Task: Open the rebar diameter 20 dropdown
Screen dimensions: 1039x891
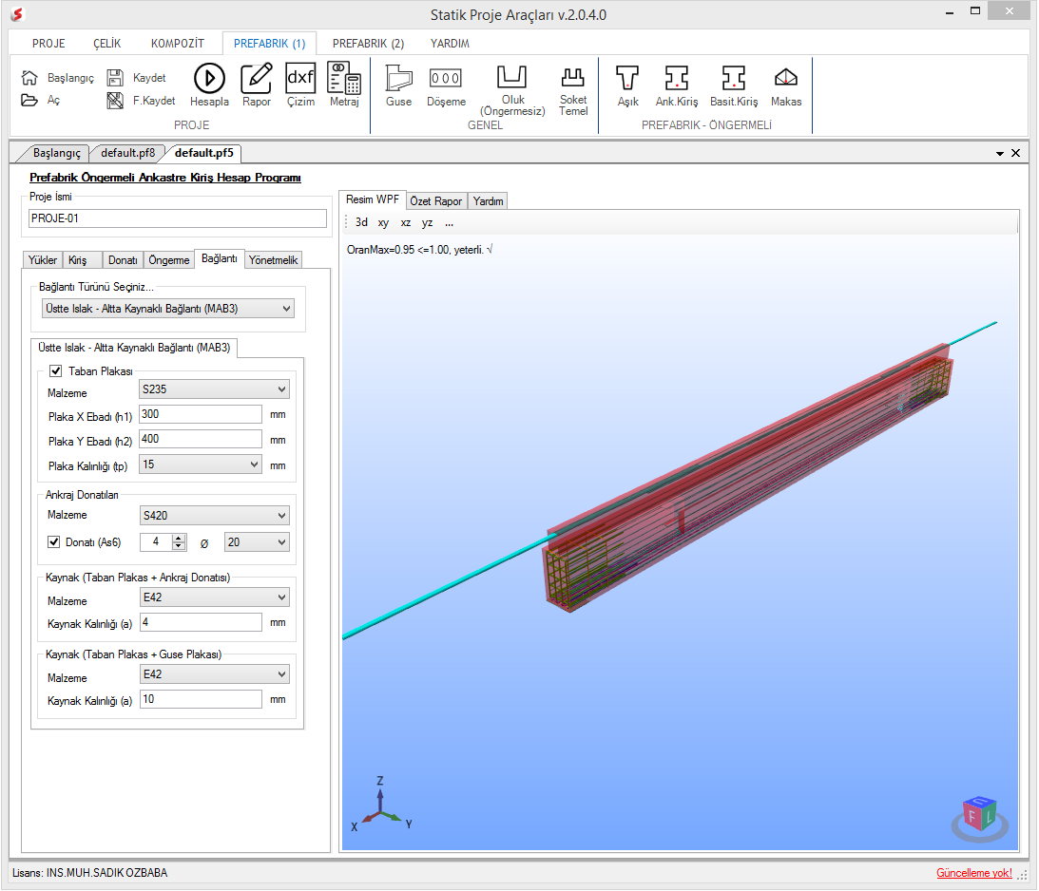Action: pyautogui.click(x=257, y=542)
